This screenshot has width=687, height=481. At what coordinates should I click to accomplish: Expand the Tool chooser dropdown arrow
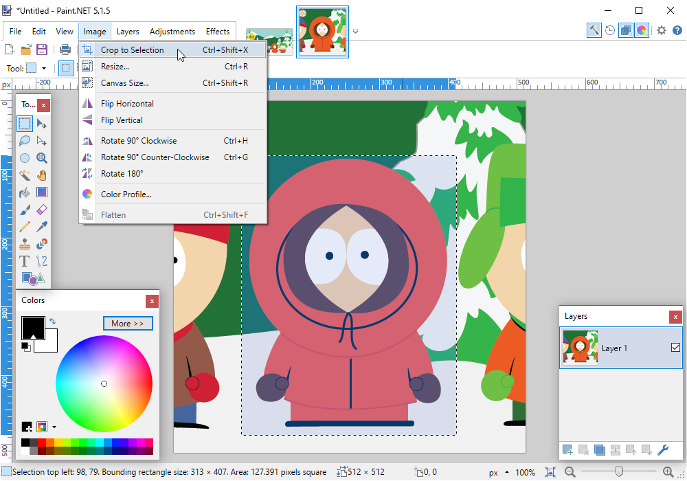[x=44, y=68]
